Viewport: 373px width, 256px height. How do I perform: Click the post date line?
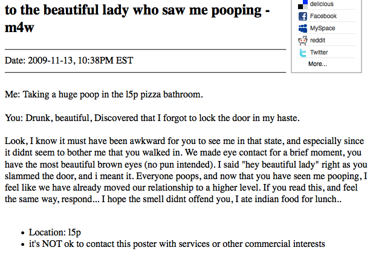click(69, 61)
